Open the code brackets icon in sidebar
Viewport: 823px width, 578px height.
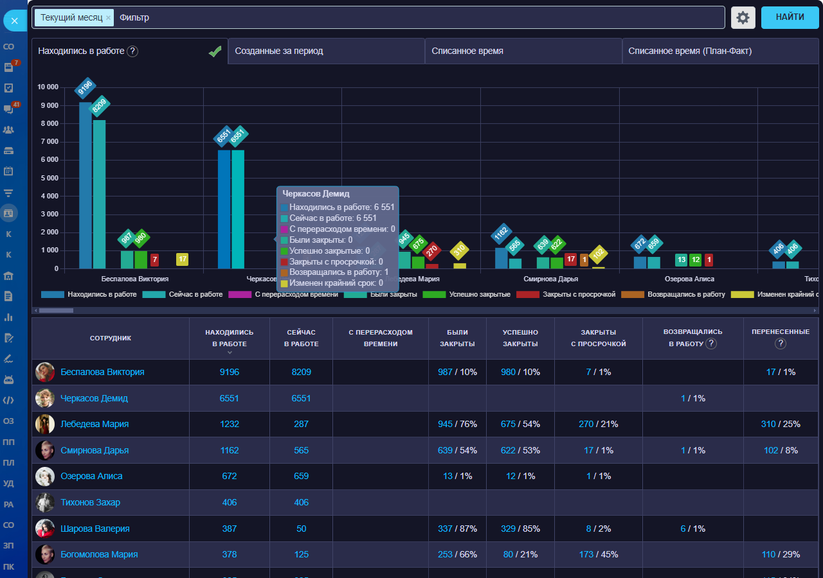[x=9, y=400]
